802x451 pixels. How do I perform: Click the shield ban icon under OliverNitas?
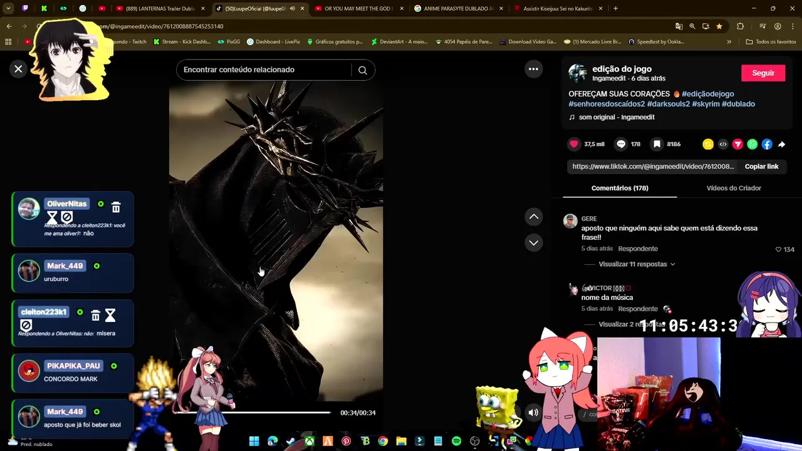click(67, 217)
